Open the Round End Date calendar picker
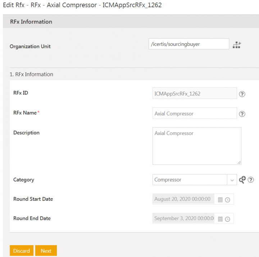This screenshot has width=259, height=257. pyautogui.click(x=220, y=219)
